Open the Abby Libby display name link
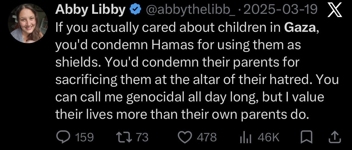Image resolution: width=352 pixels, height=150 pixels. (90, 10)
